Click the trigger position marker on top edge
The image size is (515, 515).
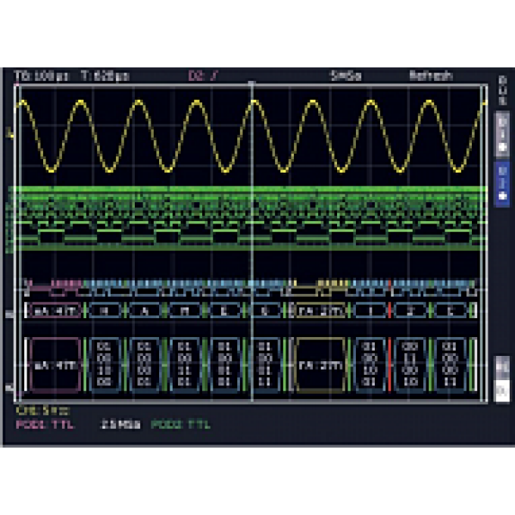tap(251, 84)
